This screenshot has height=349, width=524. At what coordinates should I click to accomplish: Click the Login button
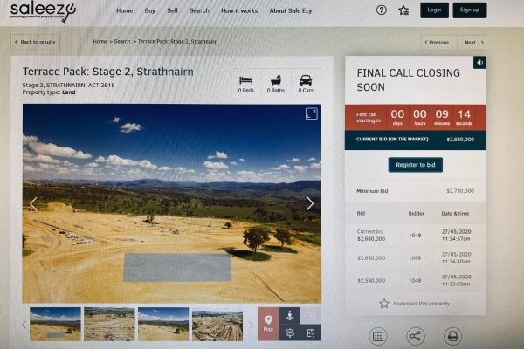point(434,10)
